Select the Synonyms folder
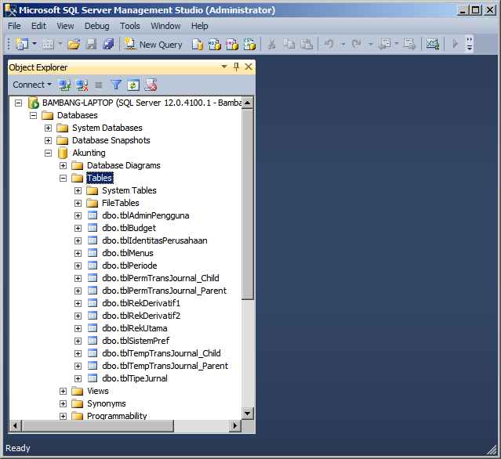Viewport: 501px width, 459px height. tap(107, 403)
